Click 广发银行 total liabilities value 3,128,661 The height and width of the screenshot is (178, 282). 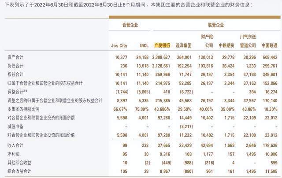click(x=161, y=66)
